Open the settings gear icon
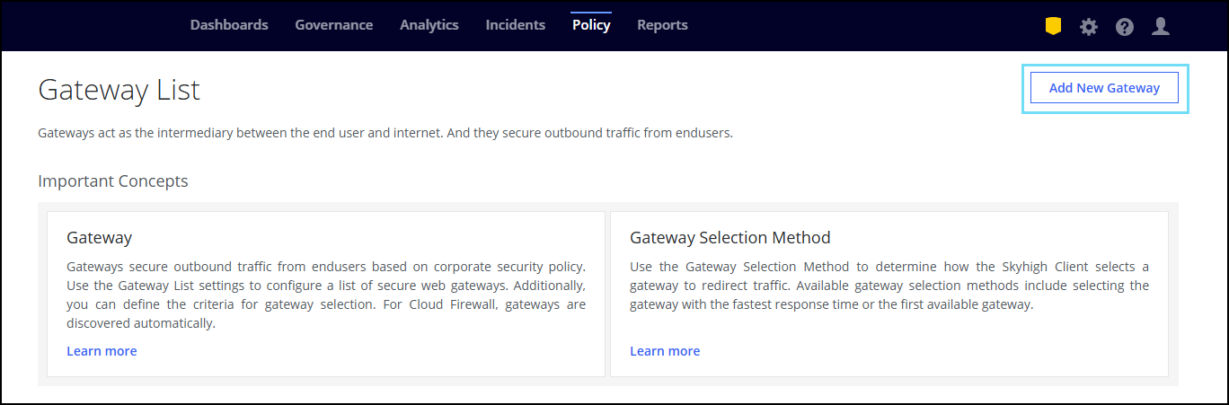This screenshot has width=1229, height=405. (x=1089, y=27)
